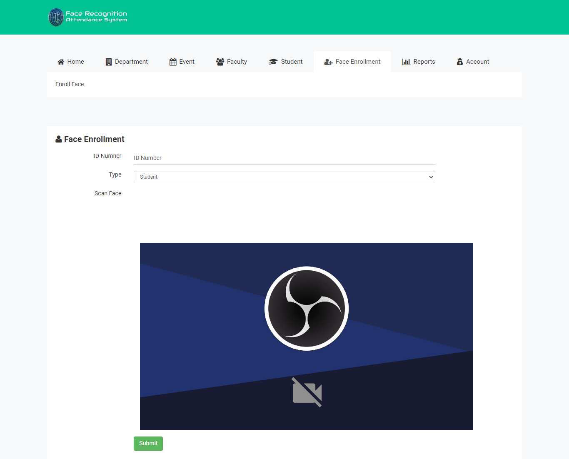Click the Enroll Face sub-menu link
569x459 pixels.
pos(70,84)
